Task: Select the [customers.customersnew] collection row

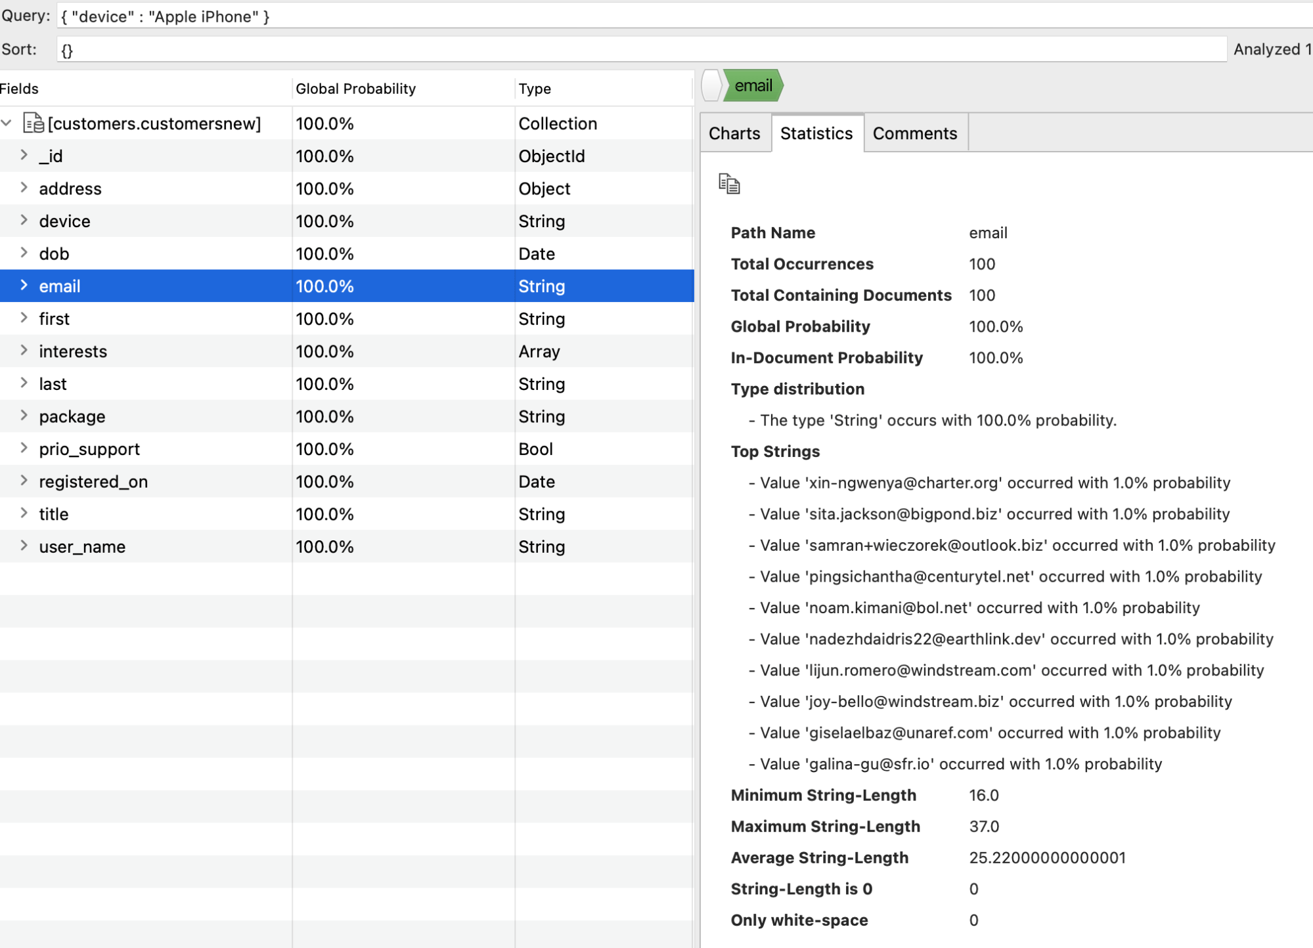Action: point(347,123)
